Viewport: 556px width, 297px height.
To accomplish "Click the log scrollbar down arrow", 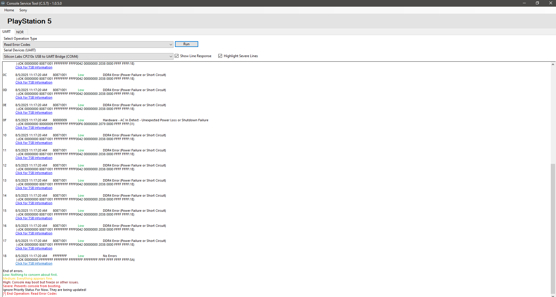I will coord(553,295).
